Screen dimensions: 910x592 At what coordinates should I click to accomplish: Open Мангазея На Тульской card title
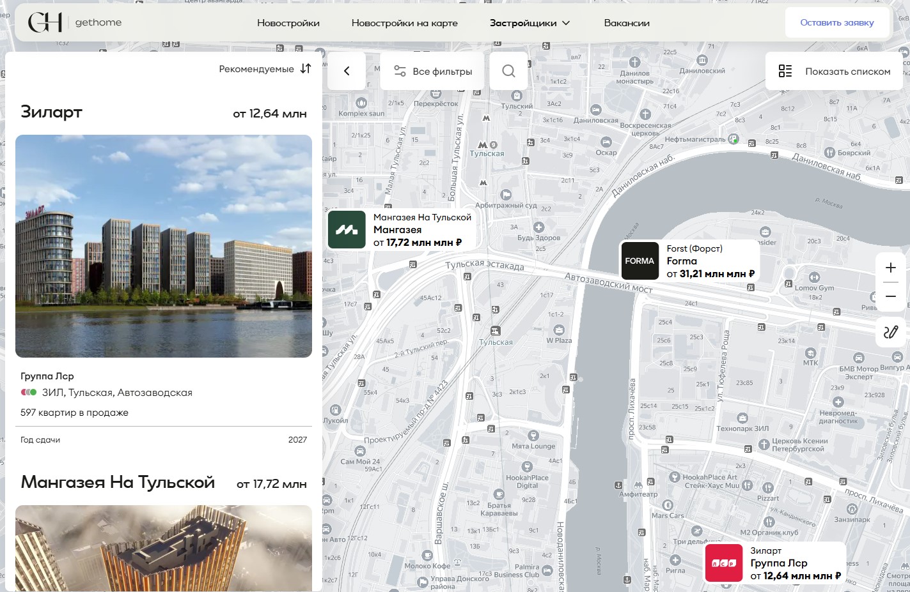pyautogui.click(x=118, y=482)
